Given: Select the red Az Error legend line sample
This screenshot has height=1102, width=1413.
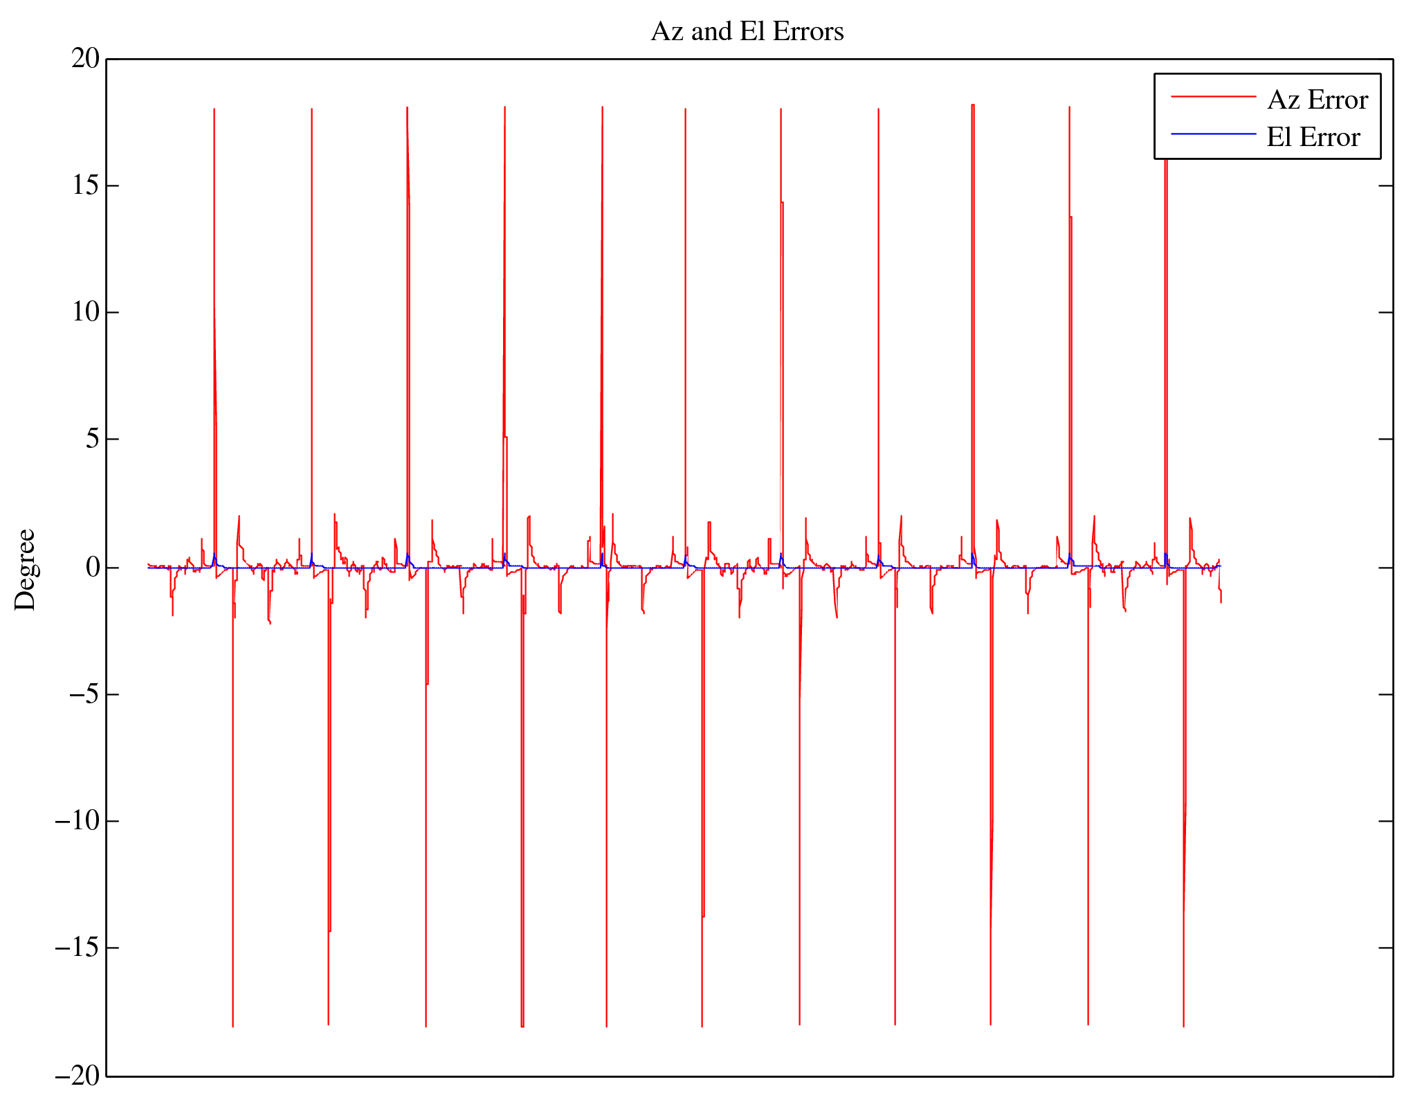Looking at the screenshot, I should [x=1213, y=97].
